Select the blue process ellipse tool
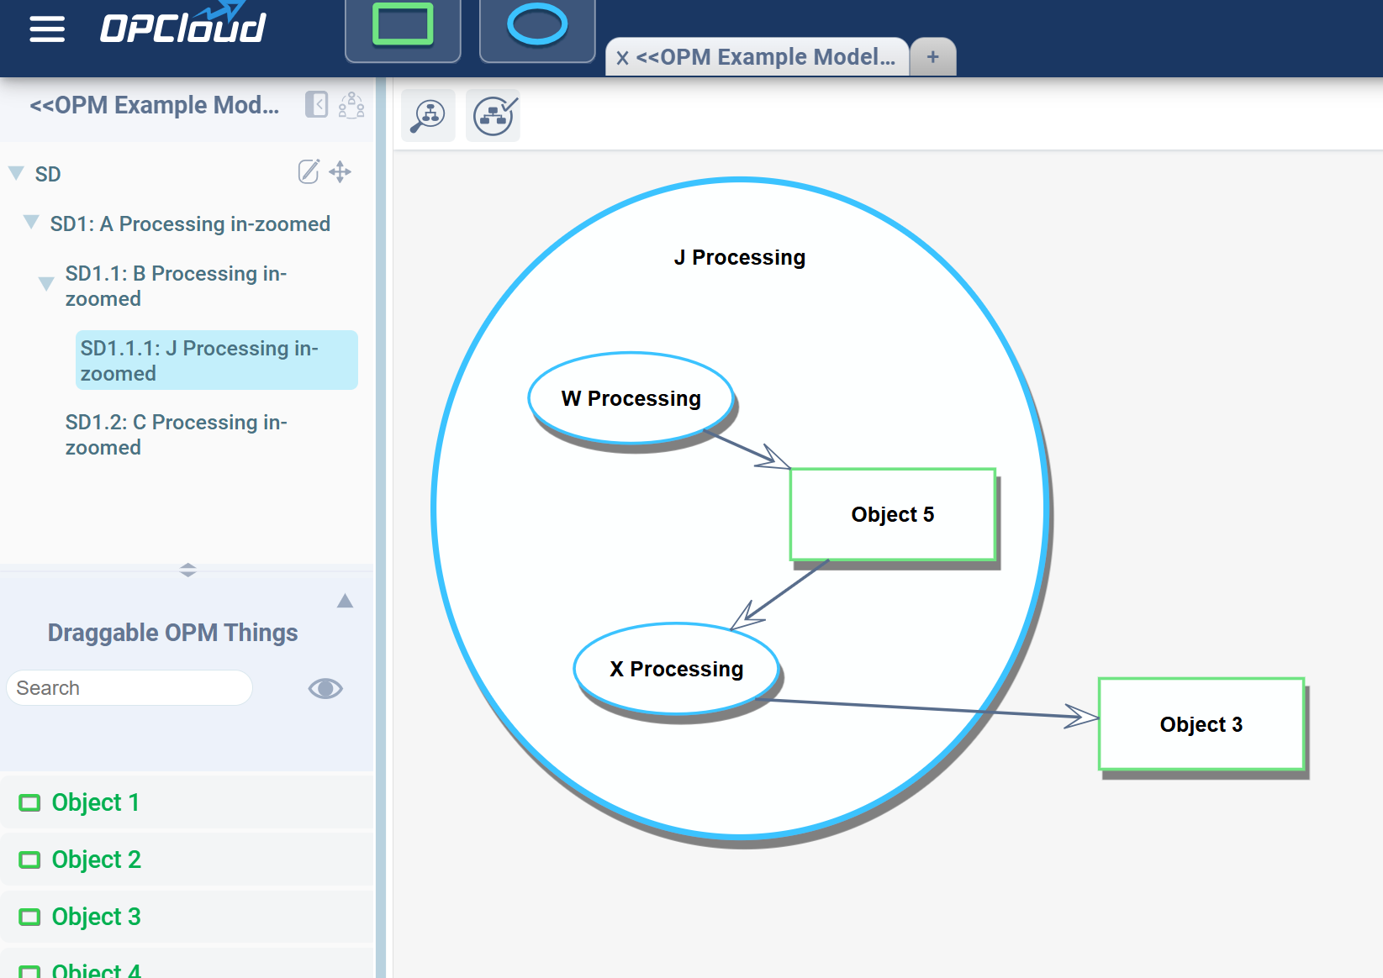Viewport: 1383px width, 978px height. click(x=537, y=26)
